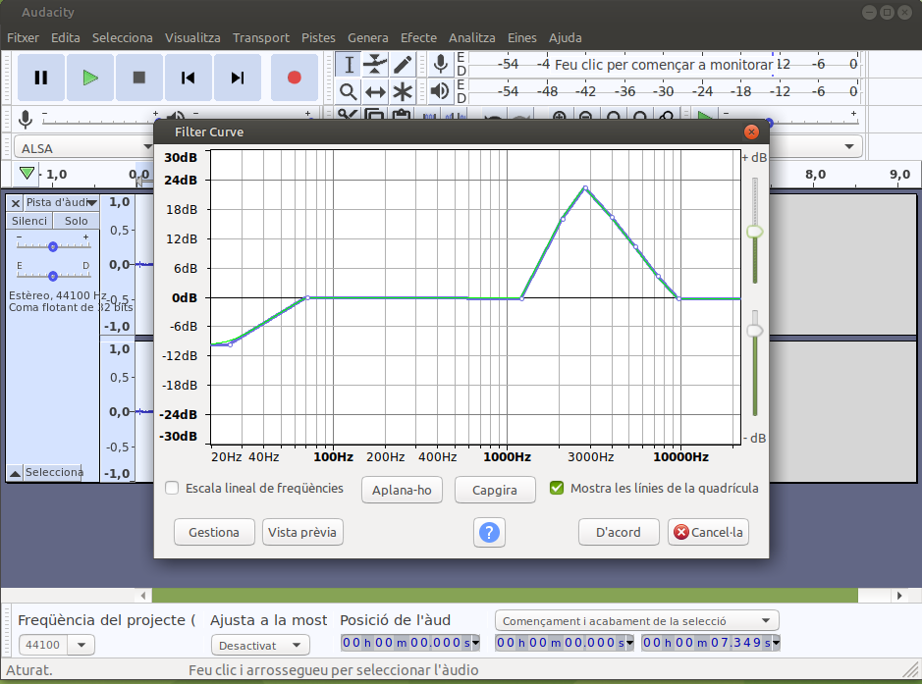Click the green timeline playhead triangle
Image resolution: width=922 pixels, height=684 pixels.
pos(27,173)
